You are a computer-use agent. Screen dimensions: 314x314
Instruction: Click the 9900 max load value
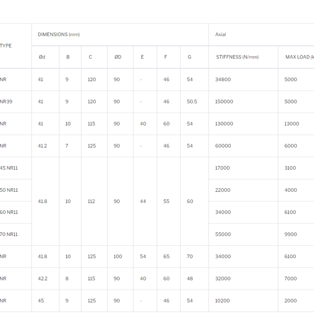pos(290,234)
